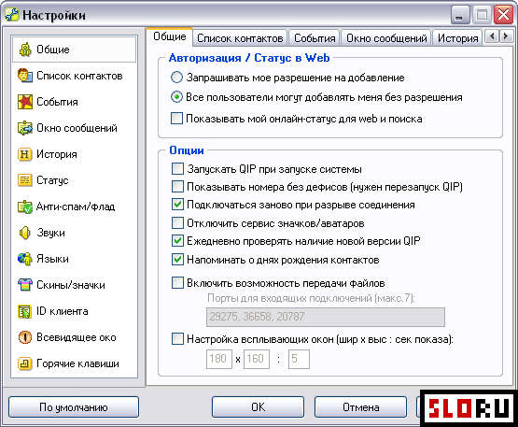
Task: Open Список контактов via its sidebar icon
Action: tap(25, 76)
